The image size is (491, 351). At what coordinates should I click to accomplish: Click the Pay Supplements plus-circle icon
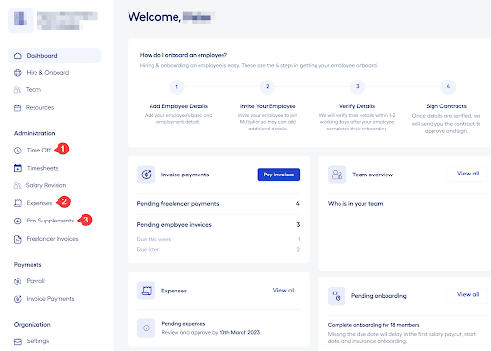tap(18, 221)
